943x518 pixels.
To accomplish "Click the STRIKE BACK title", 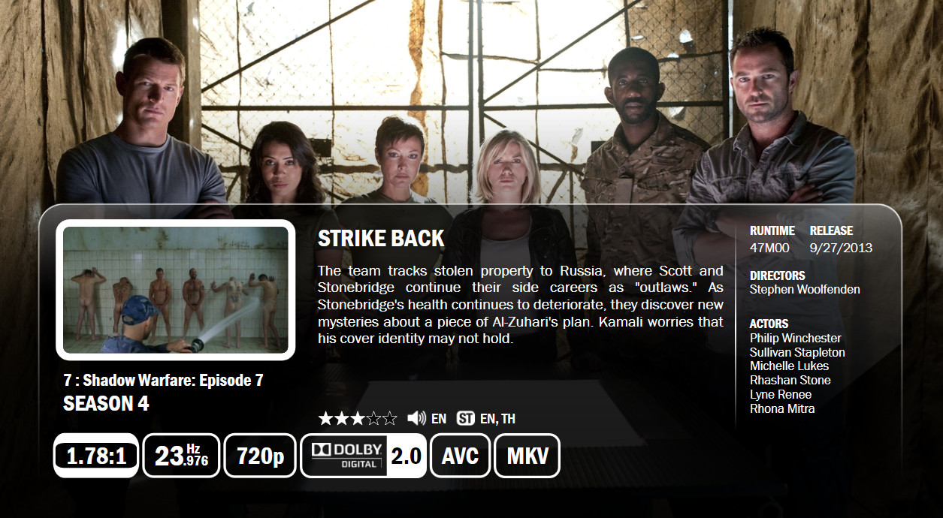I will pos(381,239).
